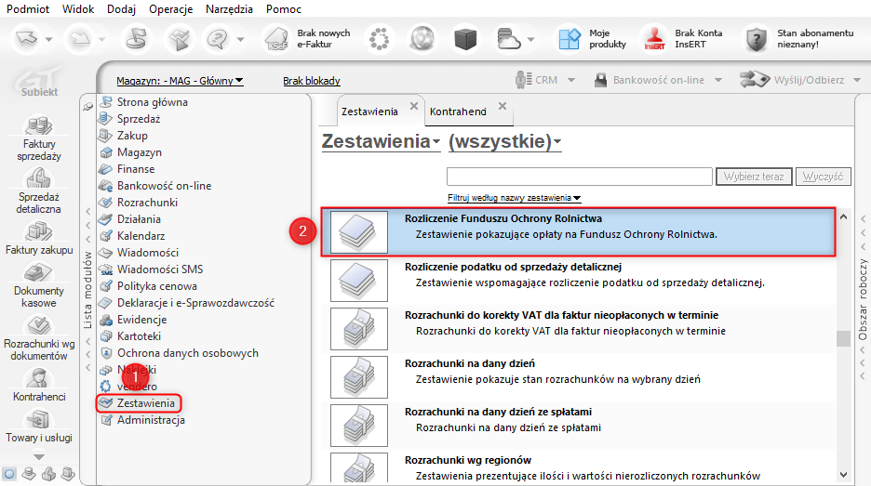Expand the back arrow history dropdown
This screenshot has height=486, width=871.
click(x=49, y=39)
